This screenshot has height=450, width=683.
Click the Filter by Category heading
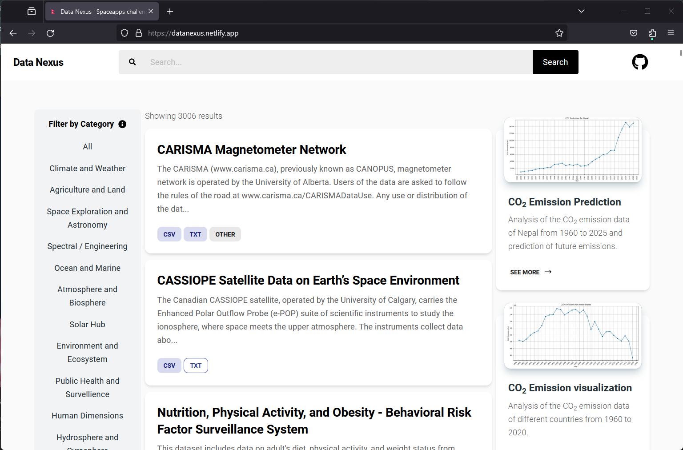tap(81, 124)
